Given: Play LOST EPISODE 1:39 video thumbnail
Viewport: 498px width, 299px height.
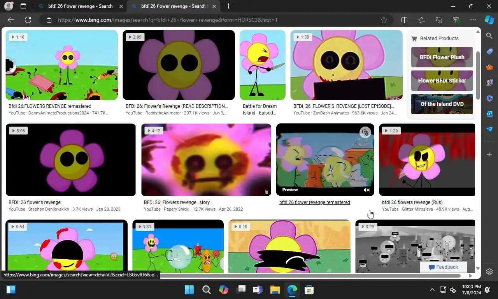Looking at the screenshot, I should tap(346, 65).
